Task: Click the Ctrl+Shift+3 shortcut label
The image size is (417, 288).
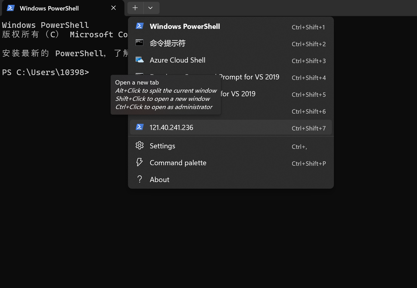Action: [309, 61]
